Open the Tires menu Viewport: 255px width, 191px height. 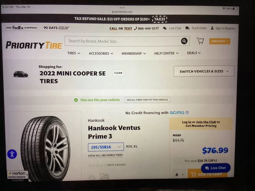point(74,53)
